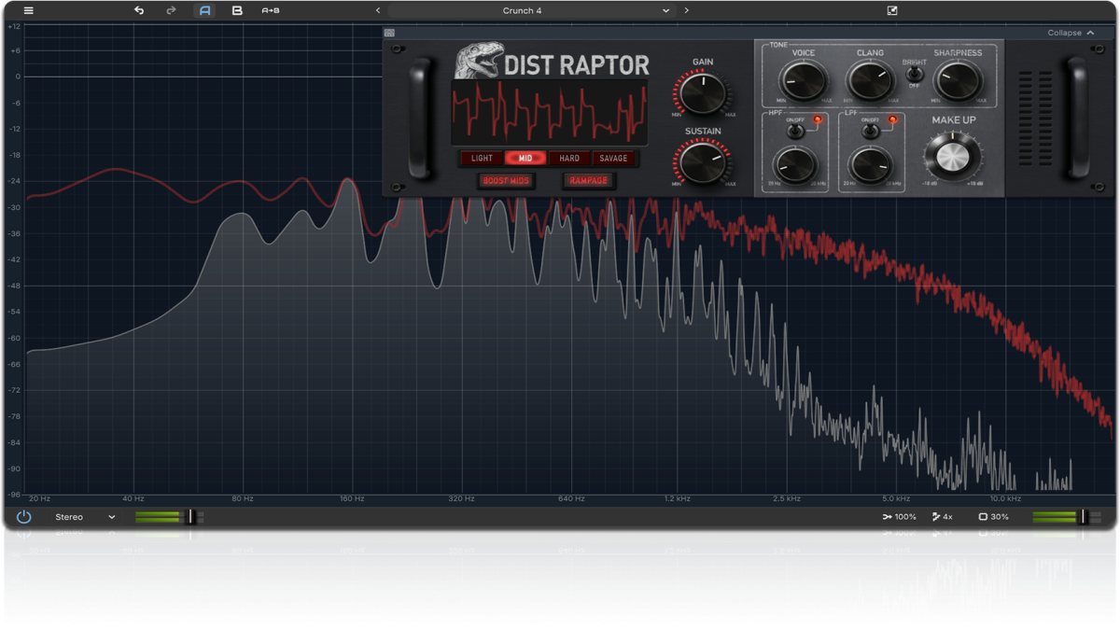Click the HPF red LED indicator
The height and width of the screenshot is (629, 1120).
(818, 120)
